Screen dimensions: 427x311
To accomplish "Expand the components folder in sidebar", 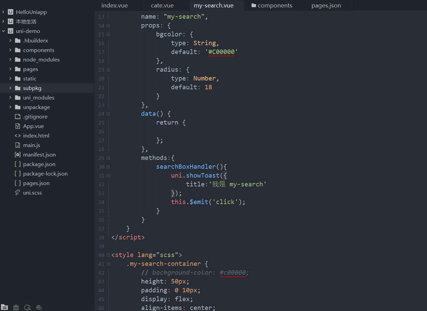I will (11, 50).
